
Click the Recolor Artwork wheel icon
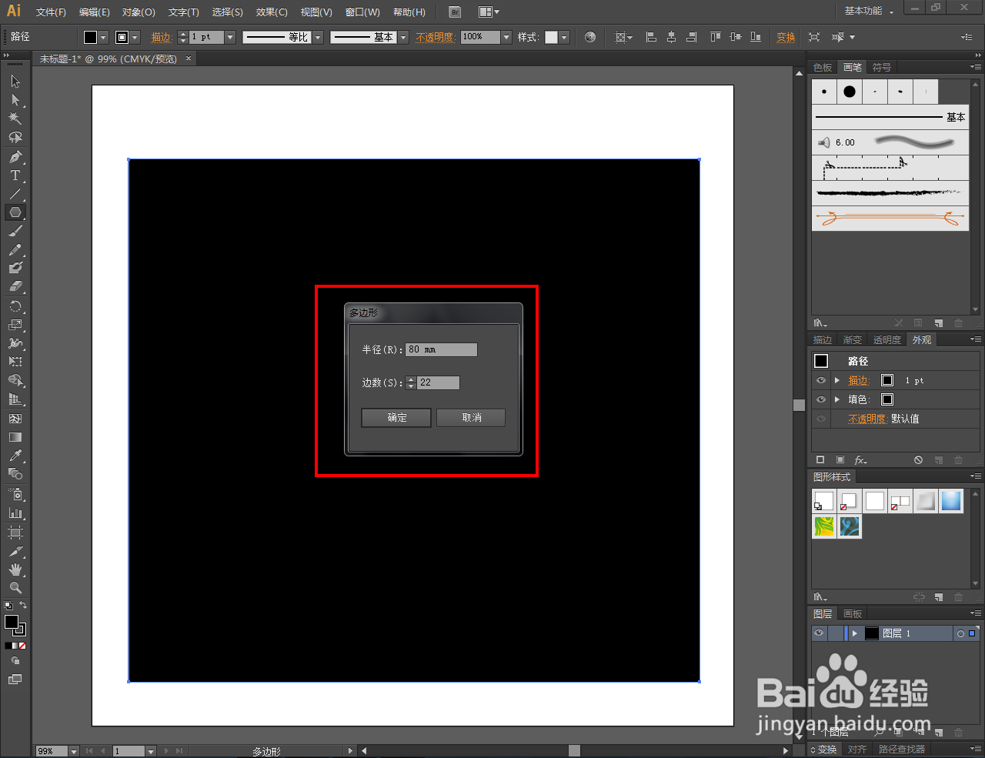pyautogui.click(x=590, y=37)
